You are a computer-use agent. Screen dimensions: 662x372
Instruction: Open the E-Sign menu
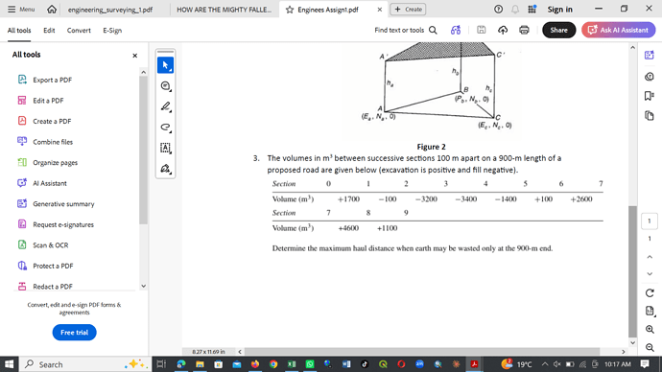(x=112, y=31)
